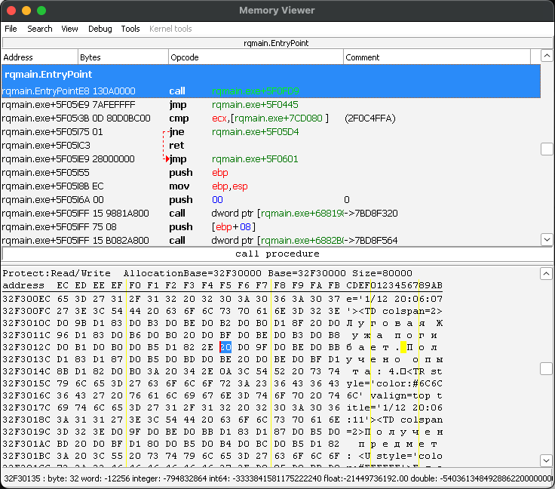Click hex row address 32F301BC

(26, 456)
